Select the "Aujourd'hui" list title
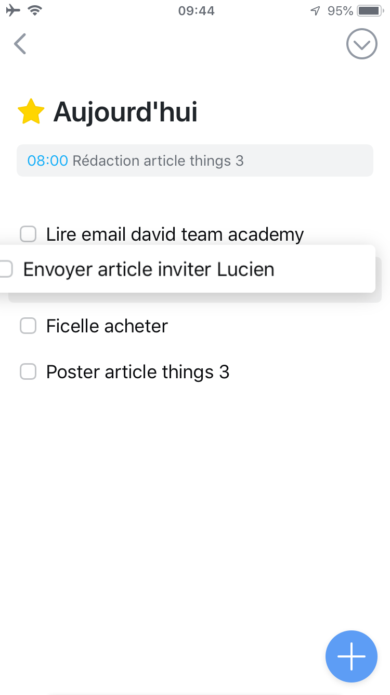Screen dimensions: 390x695 (125, 111)
